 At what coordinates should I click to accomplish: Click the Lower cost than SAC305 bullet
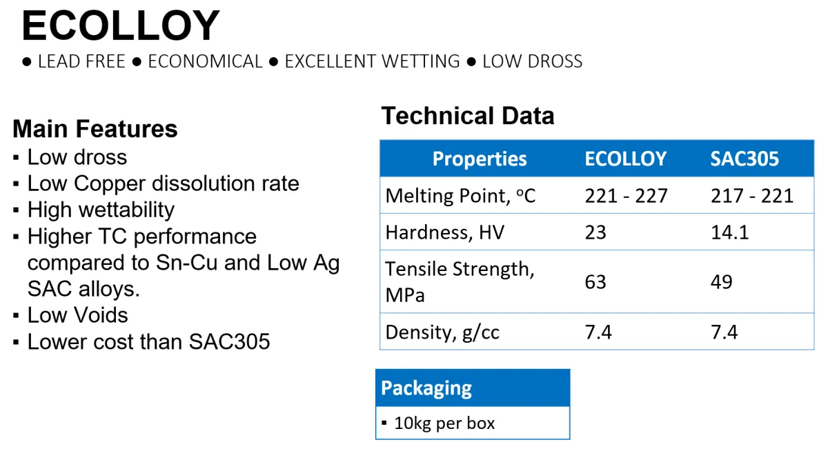click(x=148, y=341)
